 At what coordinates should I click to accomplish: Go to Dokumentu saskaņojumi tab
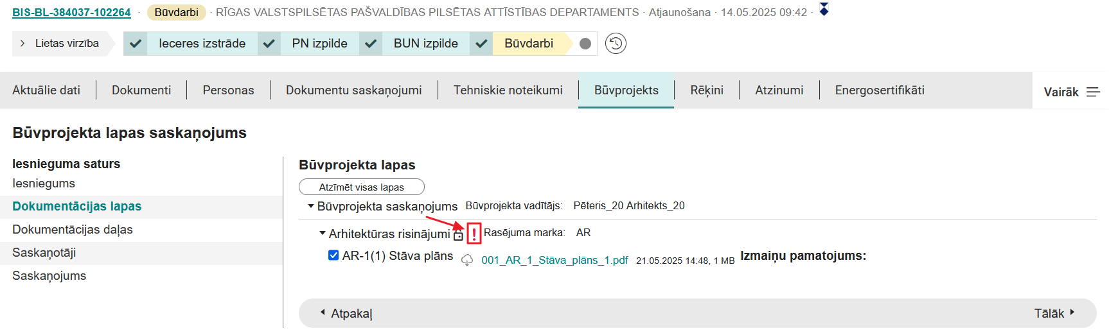click(354, 90)
